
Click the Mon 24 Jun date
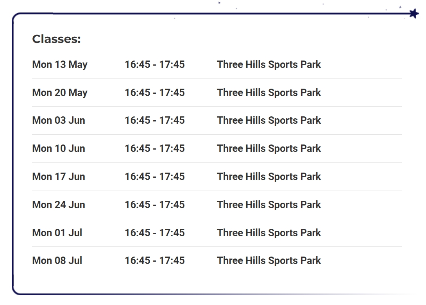tap(59, 205)
